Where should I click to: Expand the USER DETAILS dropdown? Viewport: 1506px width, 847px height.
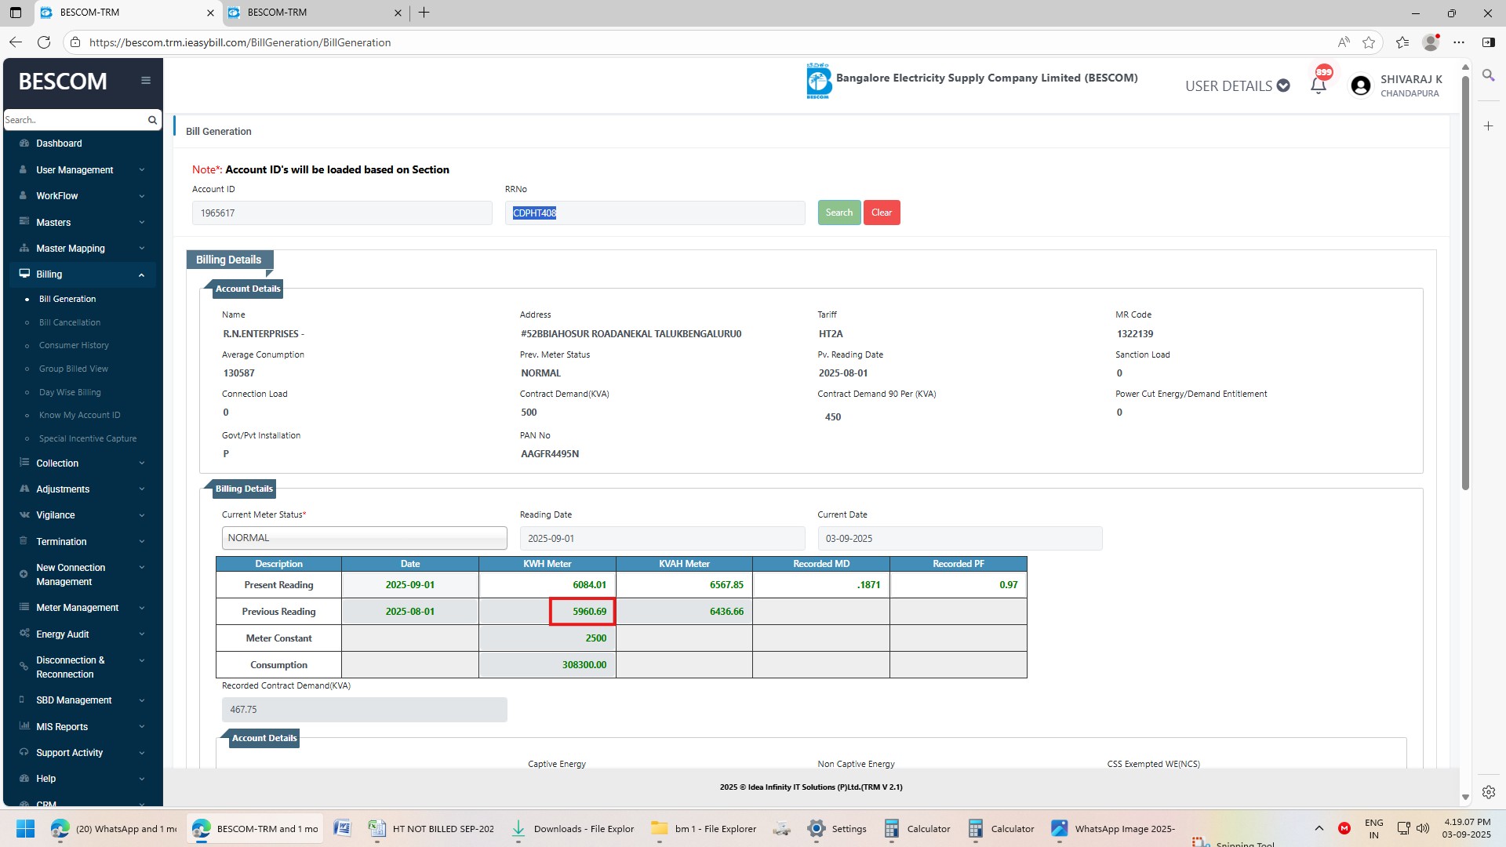pyautogui.click(x=1237, y=85)
